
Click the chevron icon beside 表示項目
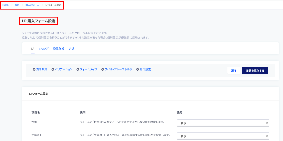point(34,70)
